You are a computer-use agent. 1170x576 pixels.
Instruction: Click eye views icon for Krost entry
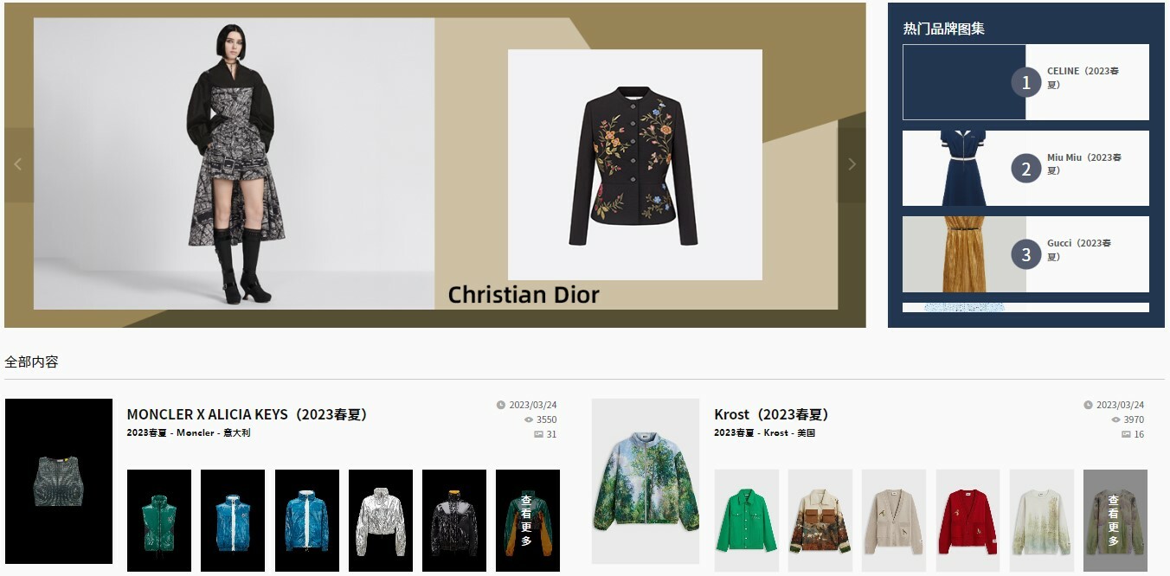[x=1115, y=419]
